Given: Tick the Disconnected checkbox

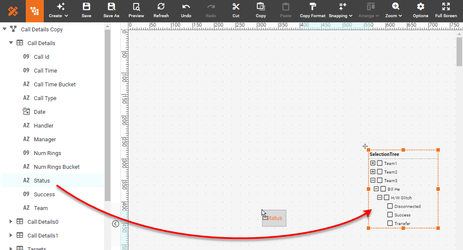Looking at the screenshot, I should point(390,206).
